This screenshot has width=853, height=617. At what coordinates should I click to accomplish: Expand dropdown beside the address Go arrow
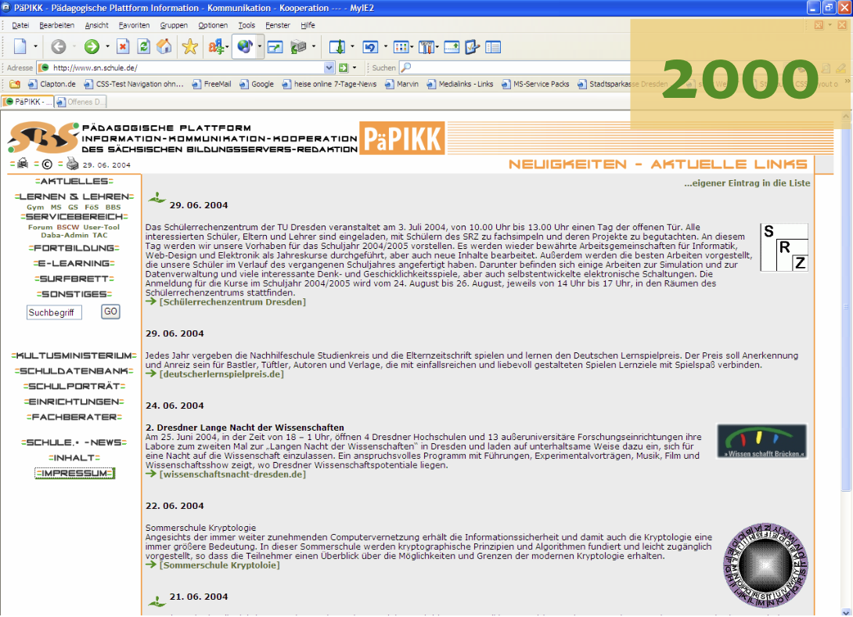click(x=355, y=68)
